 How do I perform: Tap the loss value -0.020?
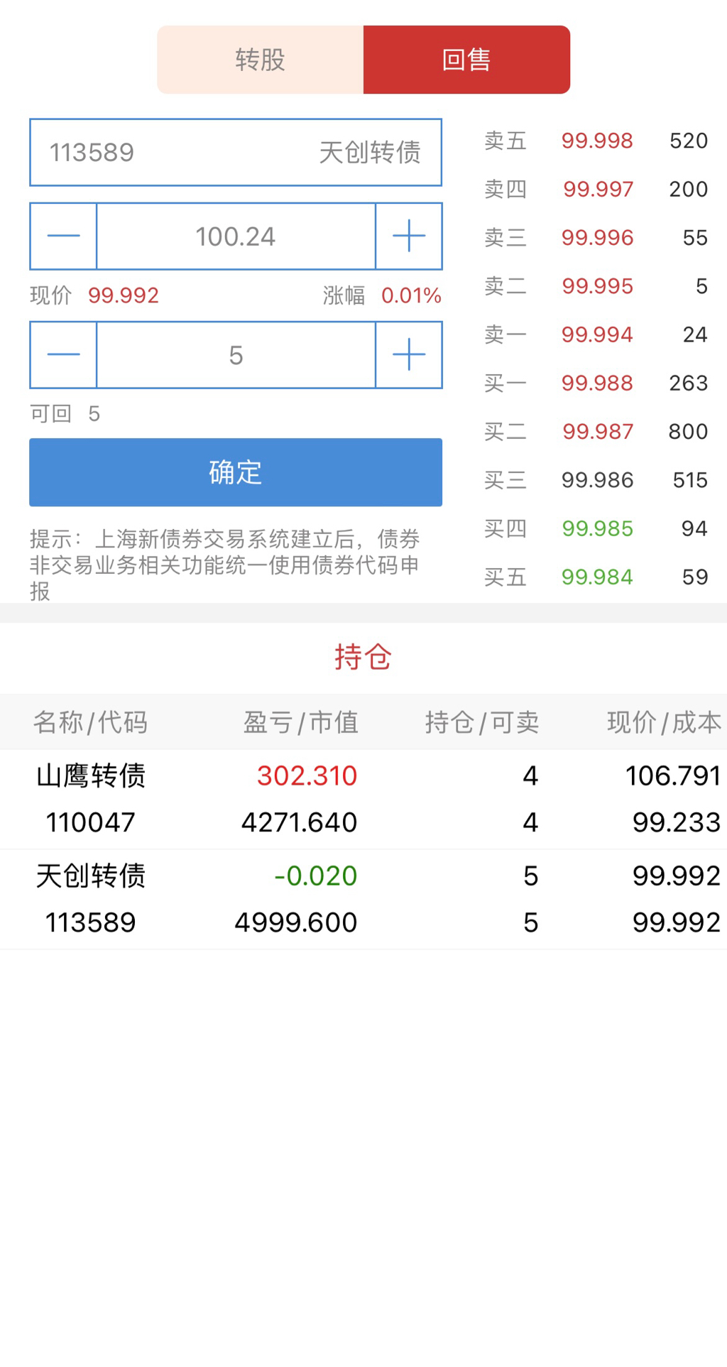coord(315,876)
